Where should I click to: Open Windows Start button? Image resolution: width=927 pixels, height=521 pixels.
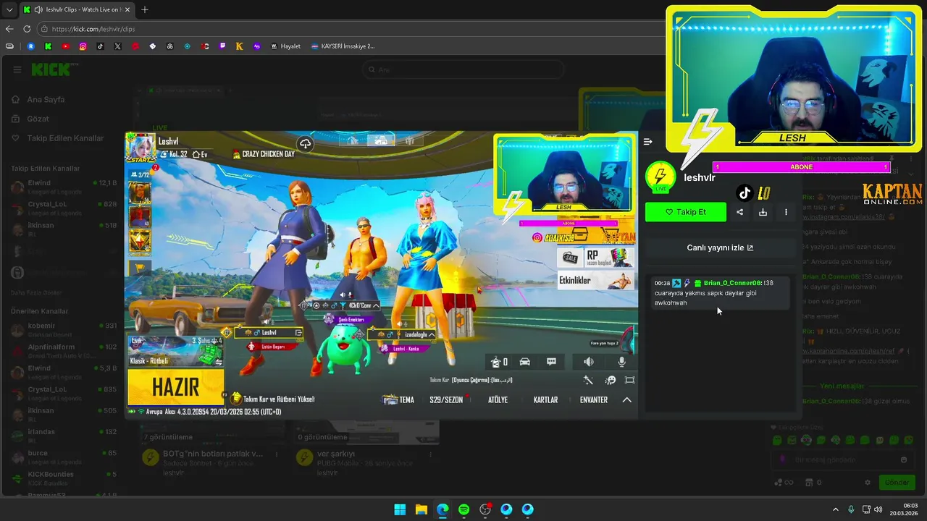click(x=400, y=509)
